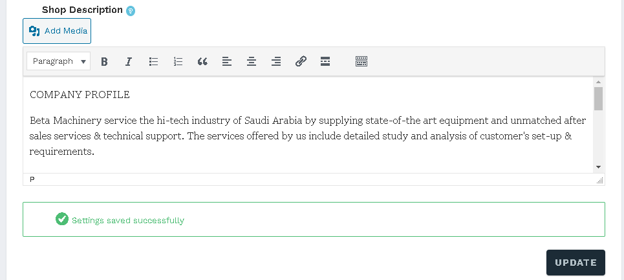Click the P element path indicator
The height and width of the screenshot is (280, 624).
(32, 179)
